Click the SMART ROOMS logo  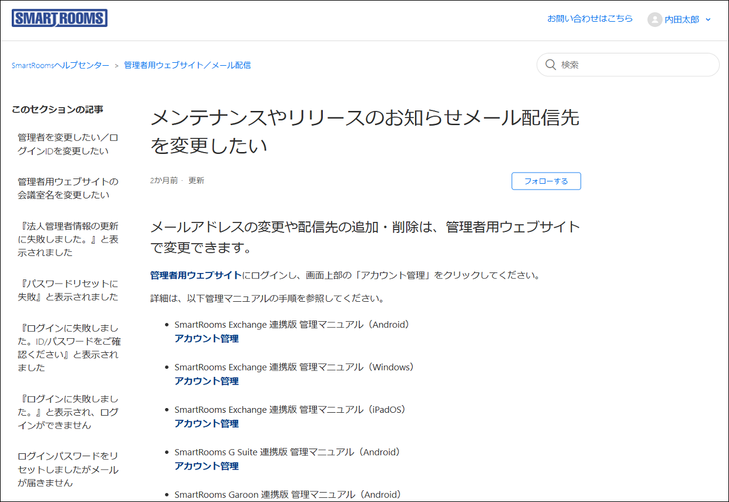click(x=59, y=18)
